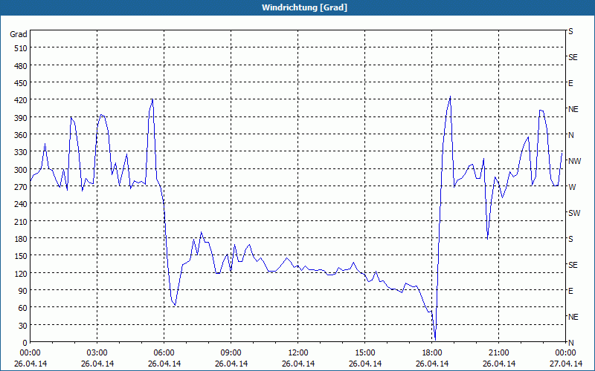Pick the '90' y-axis value
This screenshot has height=371, width=595.
pos(23,291)
